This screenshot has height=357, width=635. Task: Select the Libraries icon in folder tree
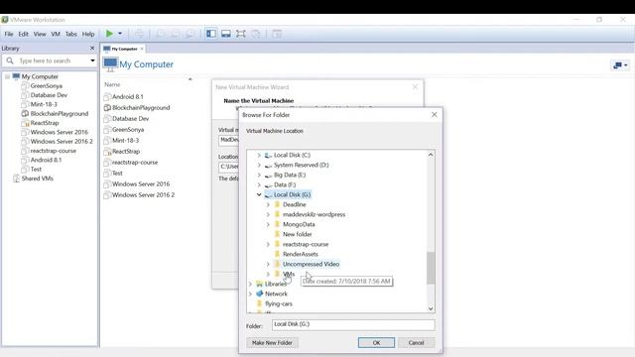click(x=259, y=284)
